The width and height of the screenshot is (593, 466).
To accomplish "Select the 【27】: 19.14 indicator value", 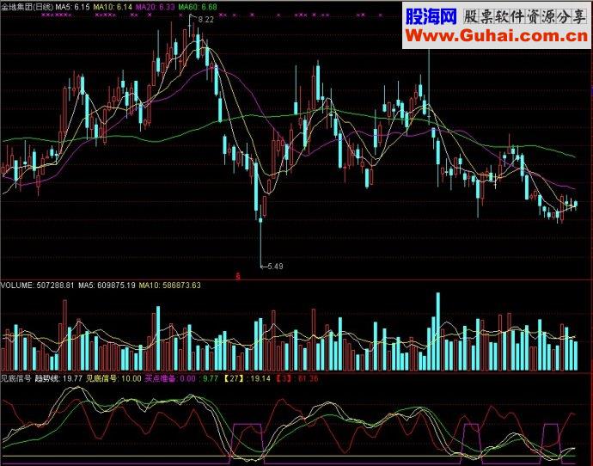I will coord(248,378).
